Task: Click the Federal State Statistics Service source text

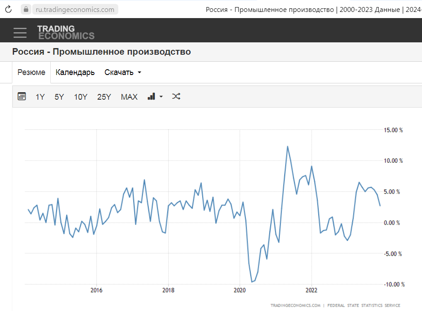Action: 364,305
